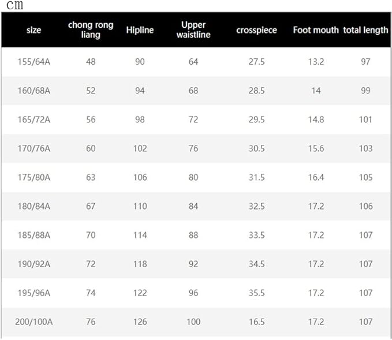
Task: Click the foot mouth value 13.2
Action: tap(316, 62)
